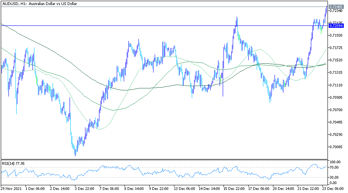
Task: Click price axis value 0.70905
Action: (x=336, y=98)
